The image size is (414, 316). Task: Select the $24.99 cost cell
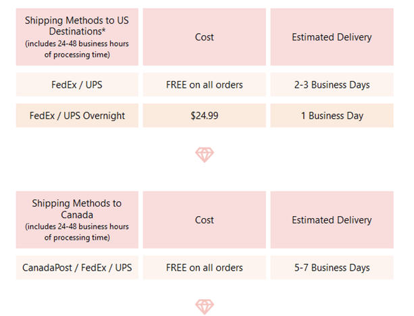click(205, 115)
